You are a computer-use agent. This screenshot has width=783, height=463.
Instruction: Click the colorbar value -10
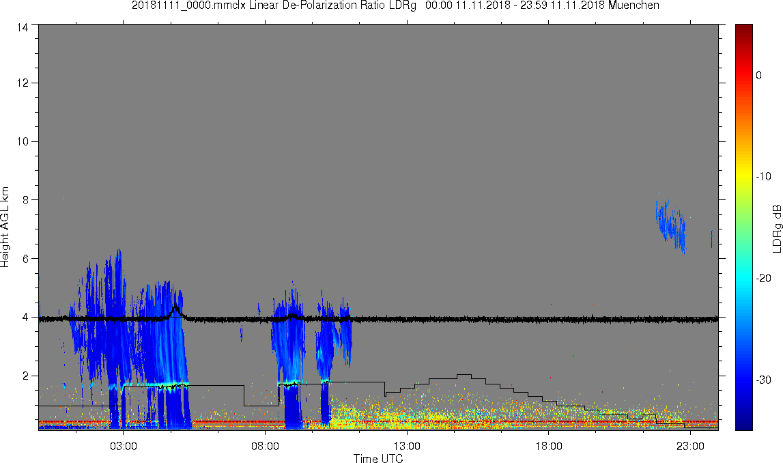point(763,176)
